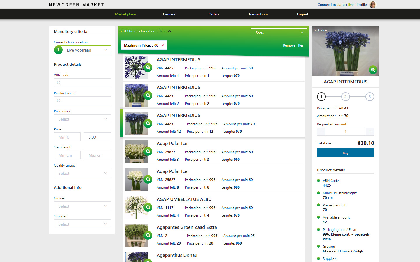420x262 pixels.
Task: Zoom the large detail panel product photo
Action: (x=373, y=70)
